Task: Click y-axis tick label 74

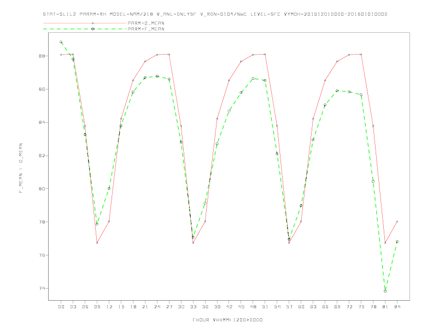Action: pyautogui.click(x=42, y=288)
